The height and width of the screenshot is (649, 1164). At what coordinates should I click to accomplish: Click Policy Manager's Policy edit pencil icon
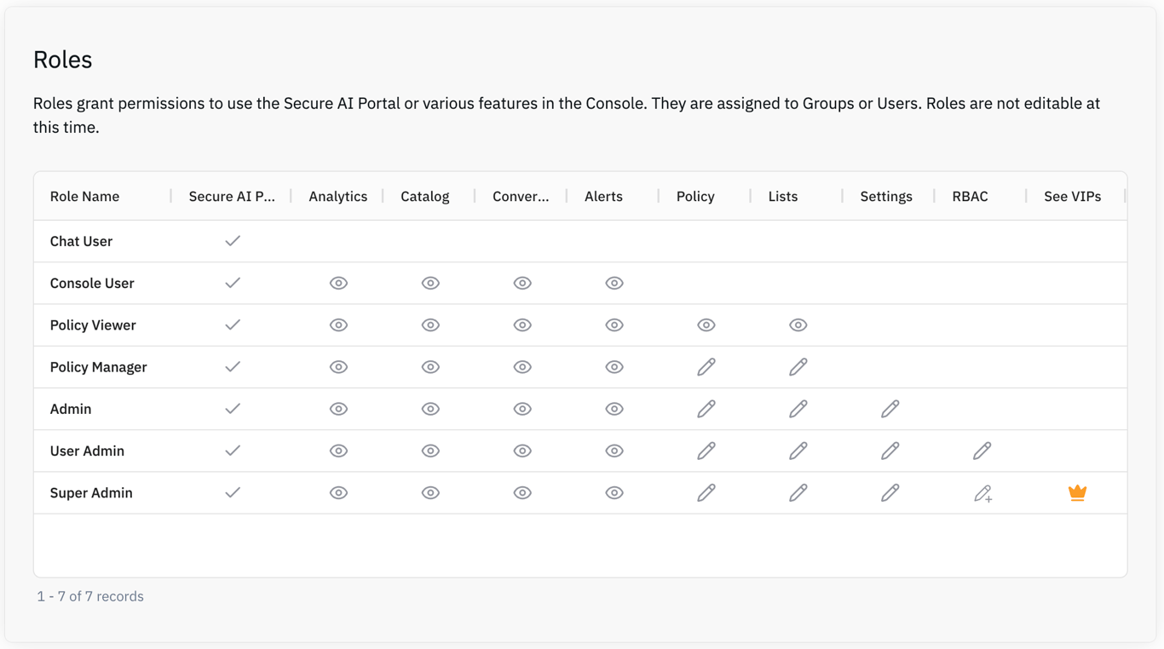pyautogui.click(x=706, y=367)
